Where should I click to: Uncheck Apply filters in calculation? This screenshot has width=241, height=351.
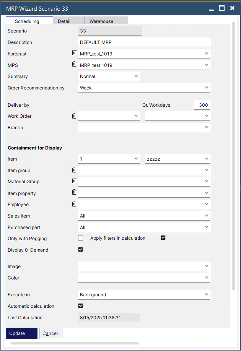coord(163,237)
